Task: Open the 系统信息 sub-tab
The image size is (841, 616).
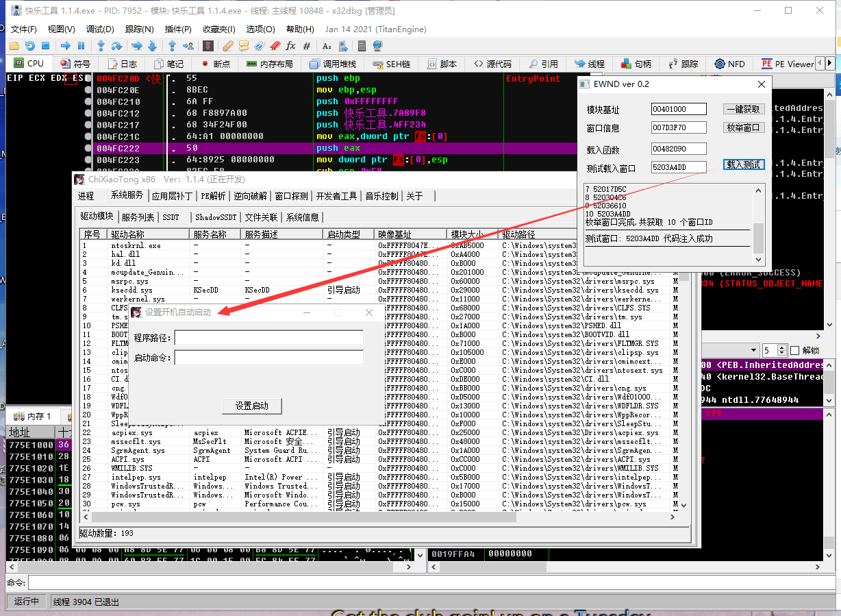Action: coord(303,217)
